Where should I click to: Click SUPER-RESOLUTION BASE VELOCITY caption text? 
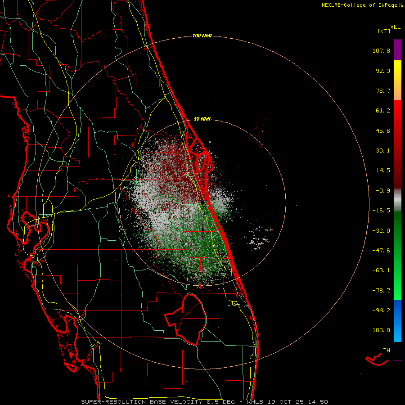click(x=142, y=402)
